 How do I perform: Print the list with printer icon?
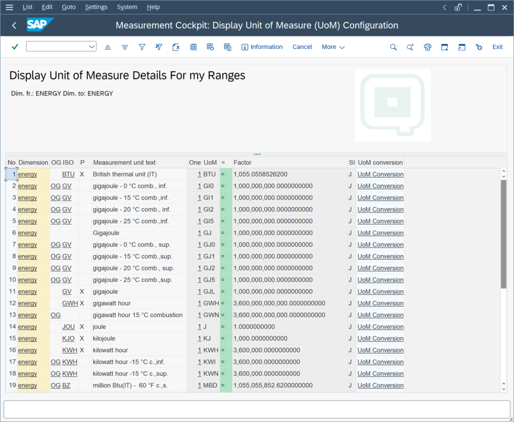click(x=428, y=47)
